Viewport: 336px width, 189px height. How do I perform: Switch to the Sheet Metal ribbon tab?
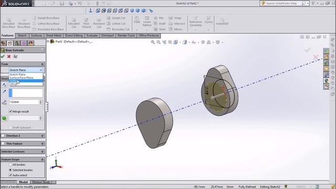click(x=54, y=36)
